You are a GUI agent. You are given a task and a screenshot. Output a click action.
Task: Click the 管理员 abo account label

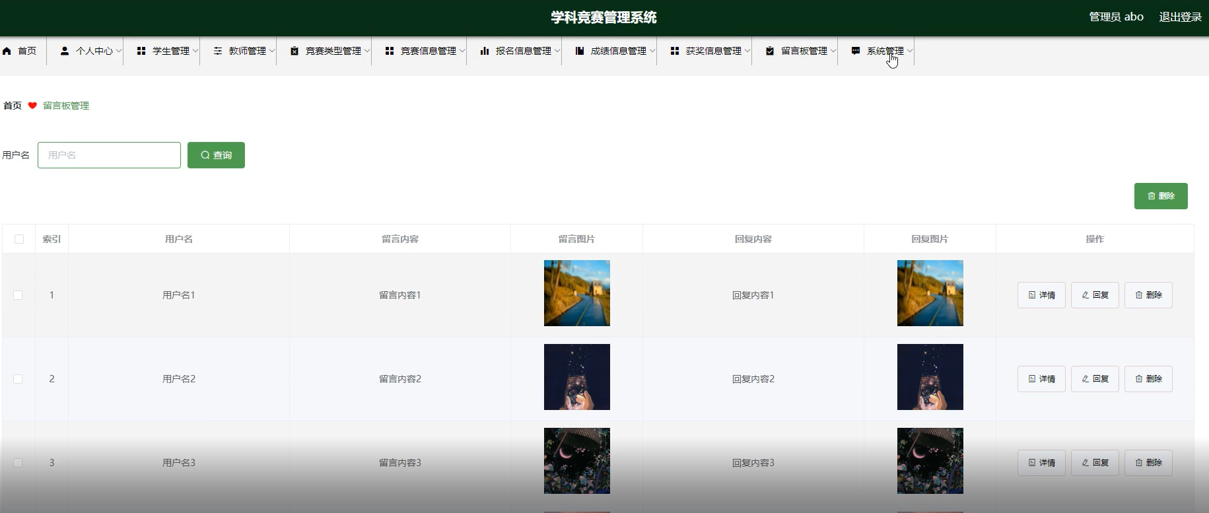pos(1116,17)
